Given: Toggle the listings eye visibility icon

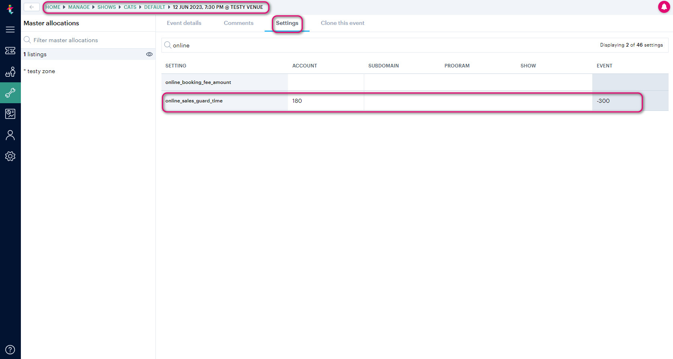Looking at the screenshot, I should pyautogui.click(x=149, y=54).
